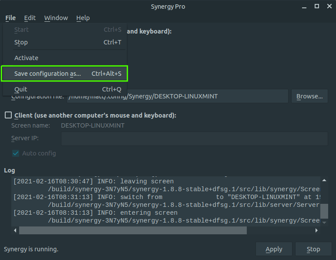Click the Stop button beside Apply
The height and width of the screenshot is (260, 336).
pos(313,249)
